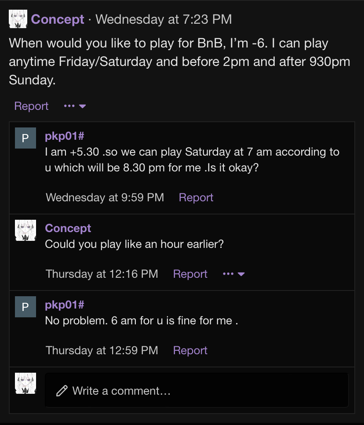Open pkp01# profile from the No problem comment
This screenshot has height=425, width=364.
(64, 305)
